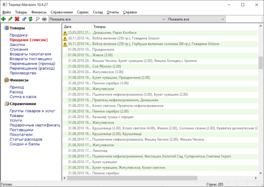This screenshot has width=264, height=187.
Task: Click the pencil edit icon
Action: pyautogui.click(x=10, y=19)
